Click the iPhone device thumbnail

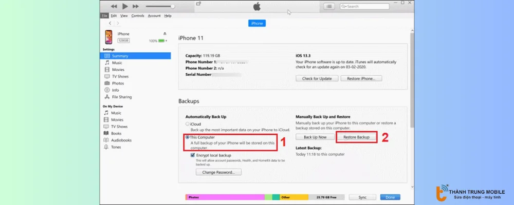(109, 37)
